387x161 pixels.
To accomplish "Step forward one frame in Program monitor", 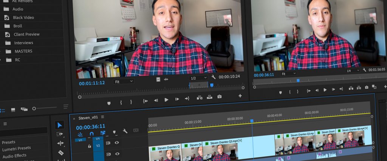I will coord(333,89).
